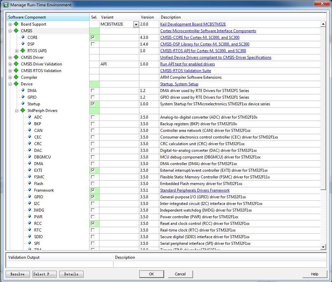Click the green diamond icon beside CMSIS RTOS Validation

tap(16, 70)
